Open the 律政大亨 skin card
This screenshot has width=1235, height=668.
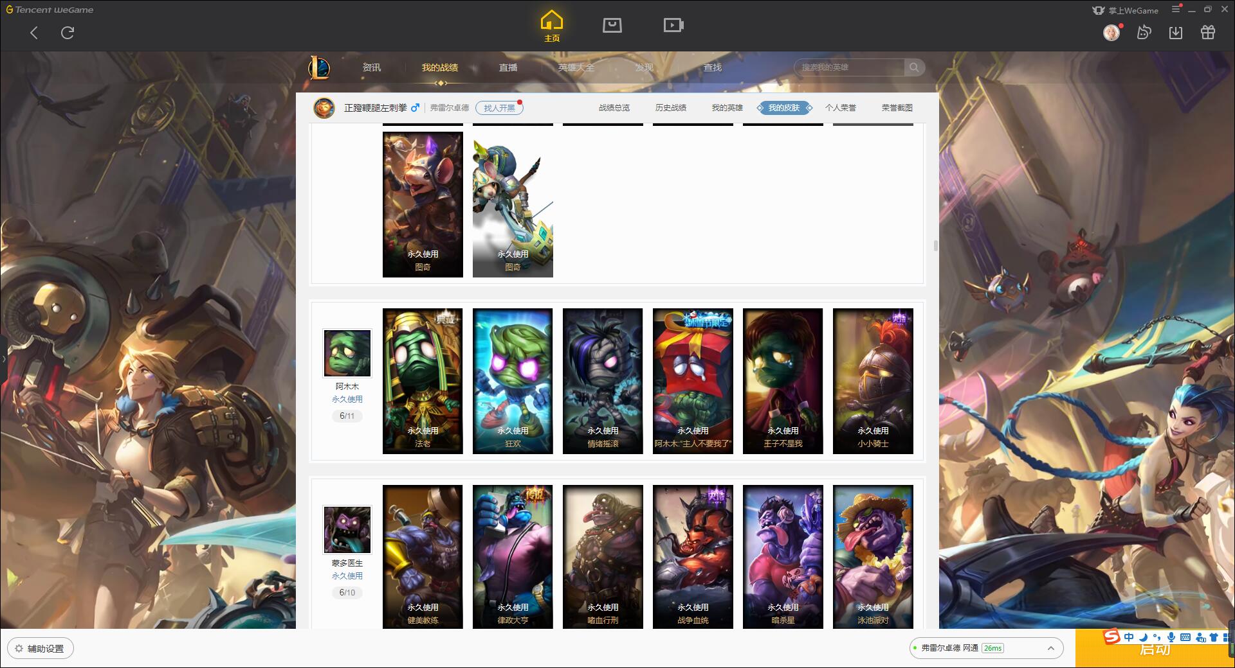(513, 556)
